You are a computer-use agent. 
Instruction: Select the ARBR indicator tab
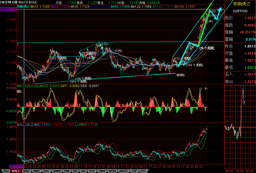pyautogui.click(x=57, y=171)
